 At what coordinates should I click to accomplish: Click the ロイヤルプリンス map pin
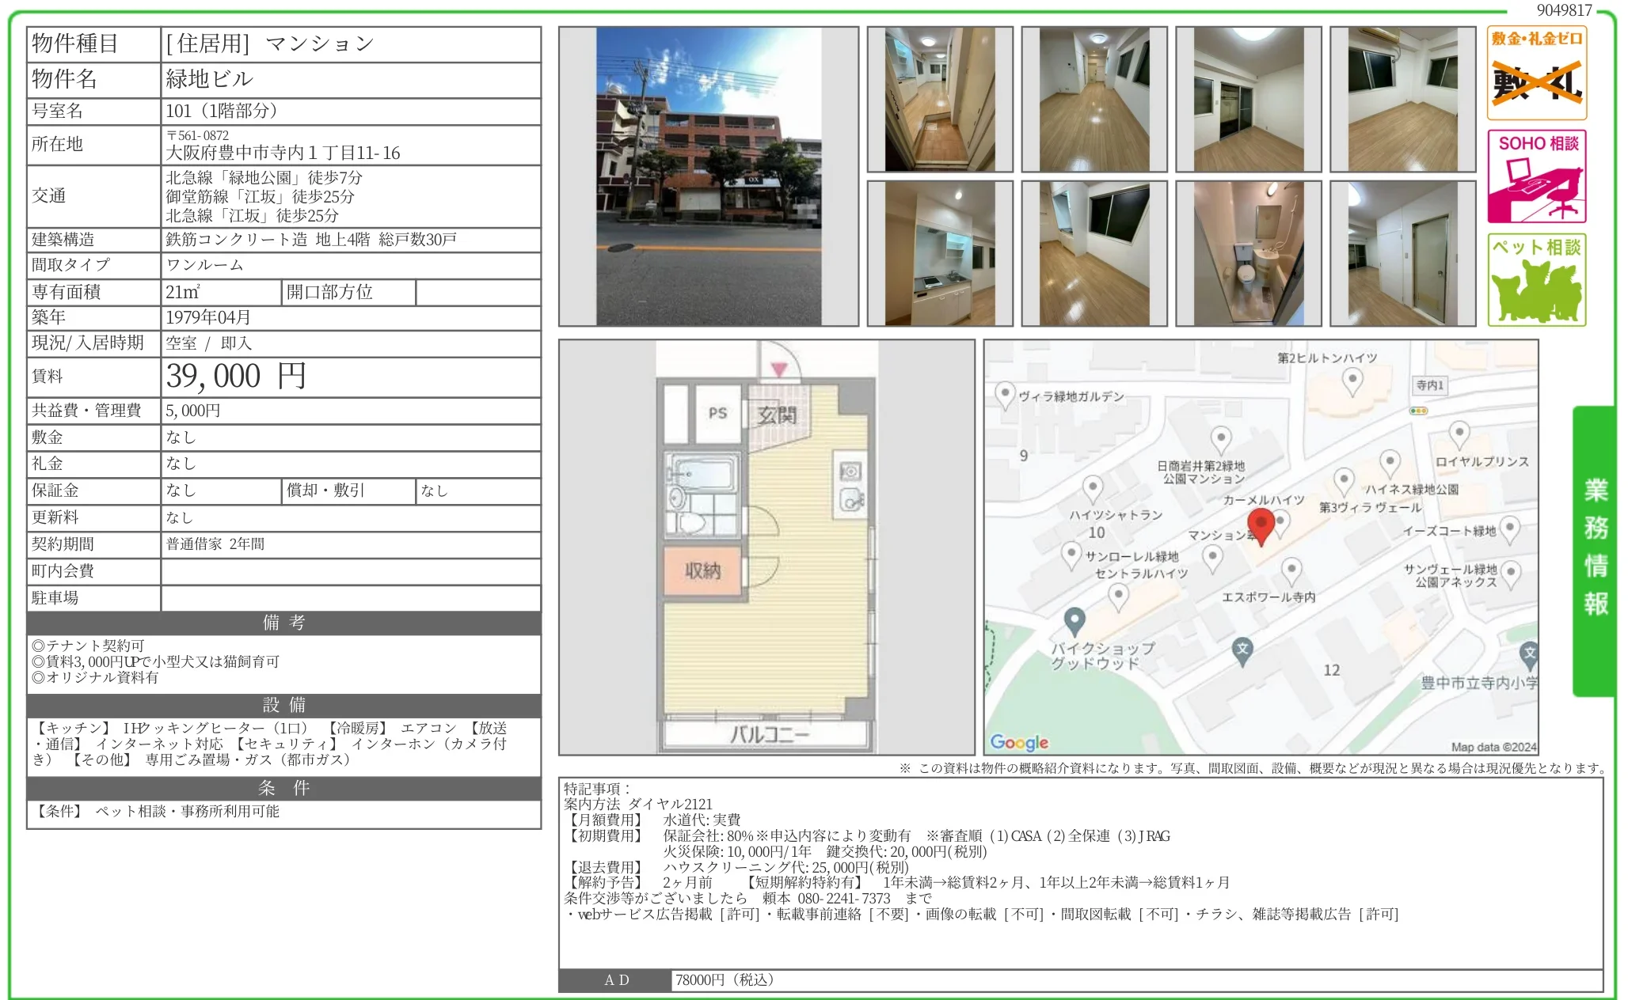[1459, 434]
